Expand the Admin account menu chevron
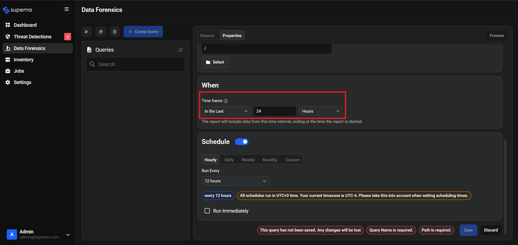 tap(68, 235)
